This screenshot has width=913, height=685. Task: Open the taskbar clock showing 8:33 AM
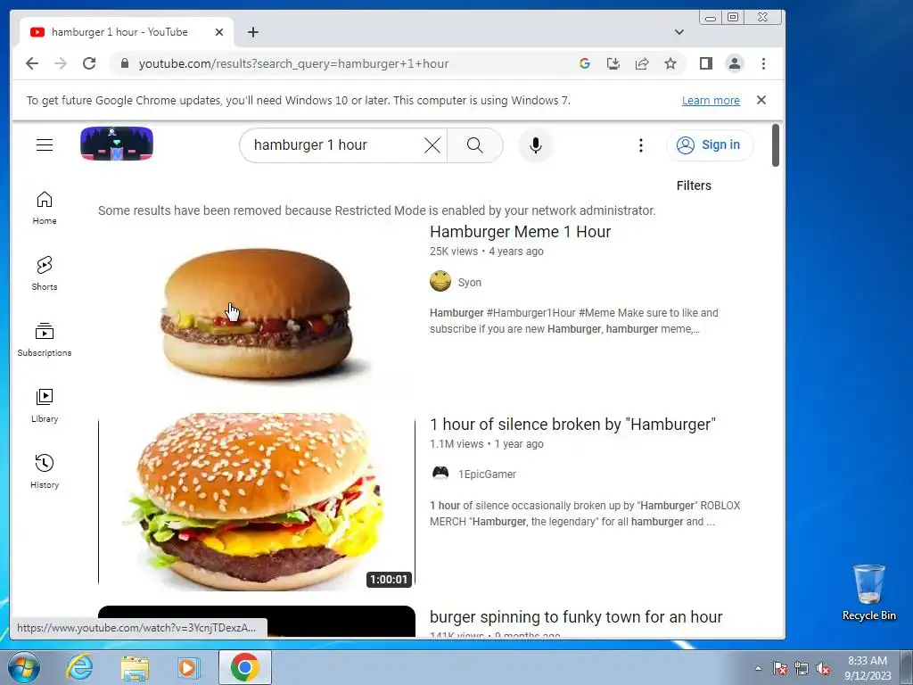coord(868,668)
